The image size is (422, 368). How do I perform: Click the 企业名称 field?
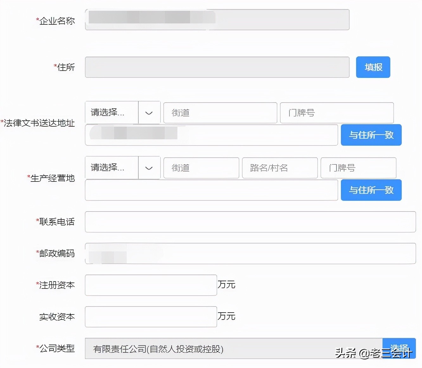[217, 20]
